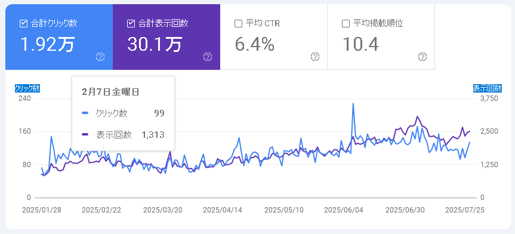Click the クリック数 left axis label

point(27,88)
